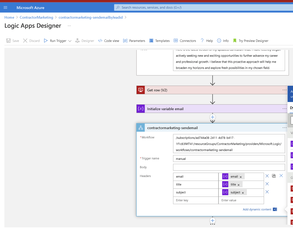Open Code view from the toolbar

coord(109,41)
